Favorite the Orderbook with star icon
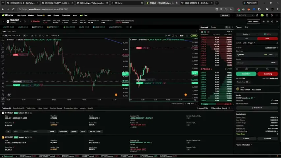 tap(229, 27)
